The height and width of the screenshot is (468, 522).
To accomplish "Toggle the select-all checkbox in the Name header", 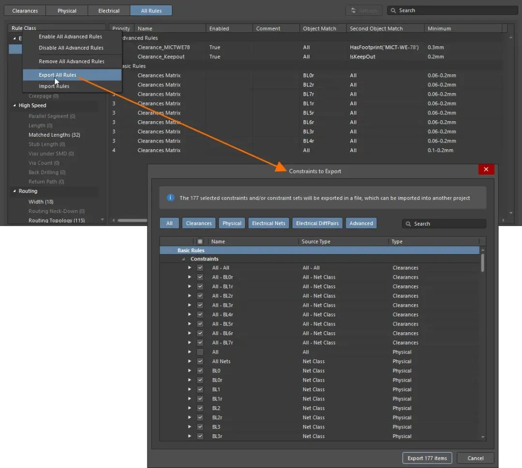I will tap(200, 241).
